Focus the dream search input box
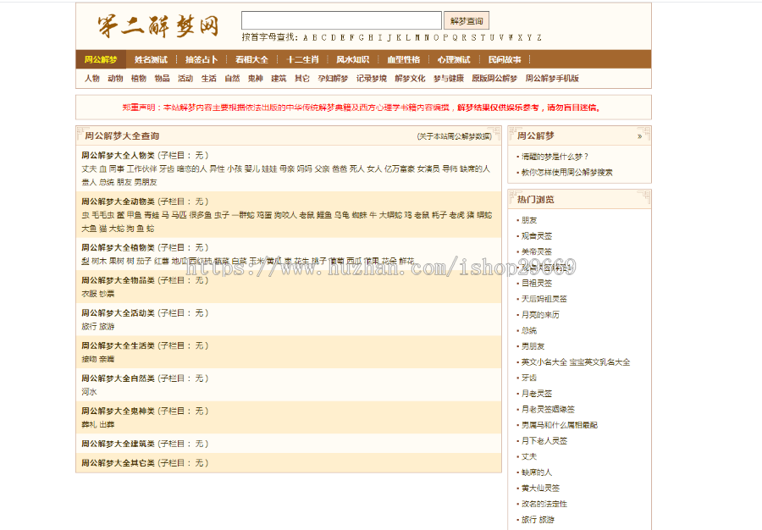This screenshot has width=762, height=530. 341,20
